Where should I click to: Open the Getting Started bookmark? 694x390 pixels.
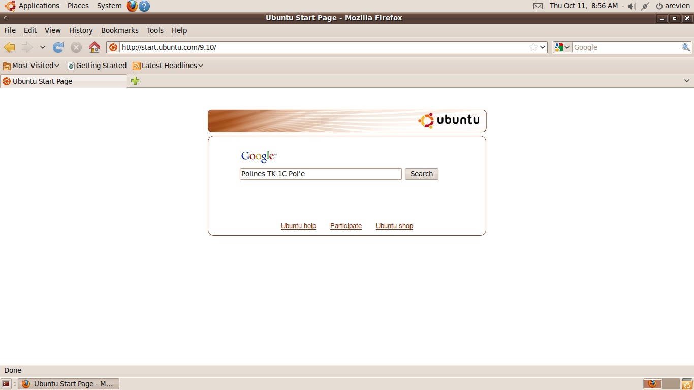coord(97,66)
